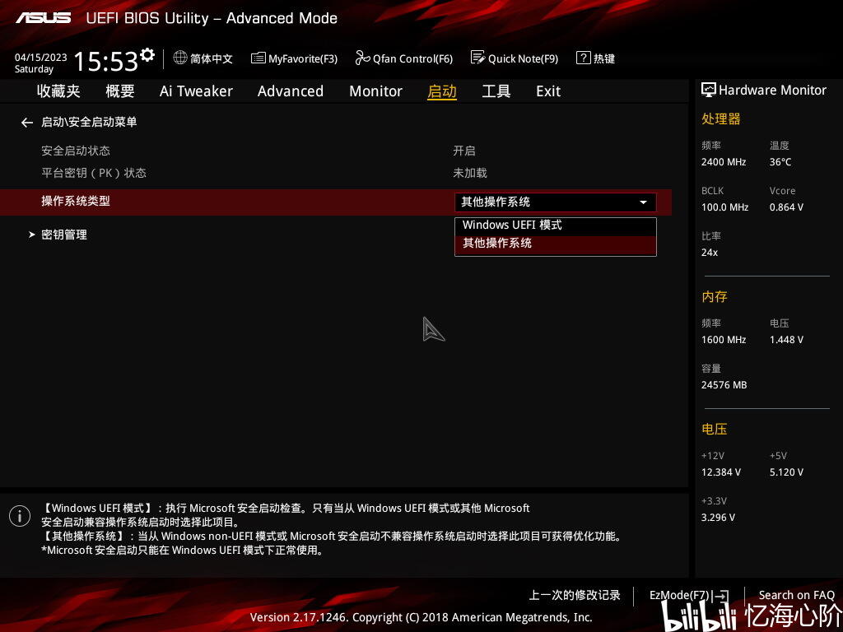The image size is (843, 632).
Task: Click the 0.864 V Vcore value
Action: click(786, 207)
